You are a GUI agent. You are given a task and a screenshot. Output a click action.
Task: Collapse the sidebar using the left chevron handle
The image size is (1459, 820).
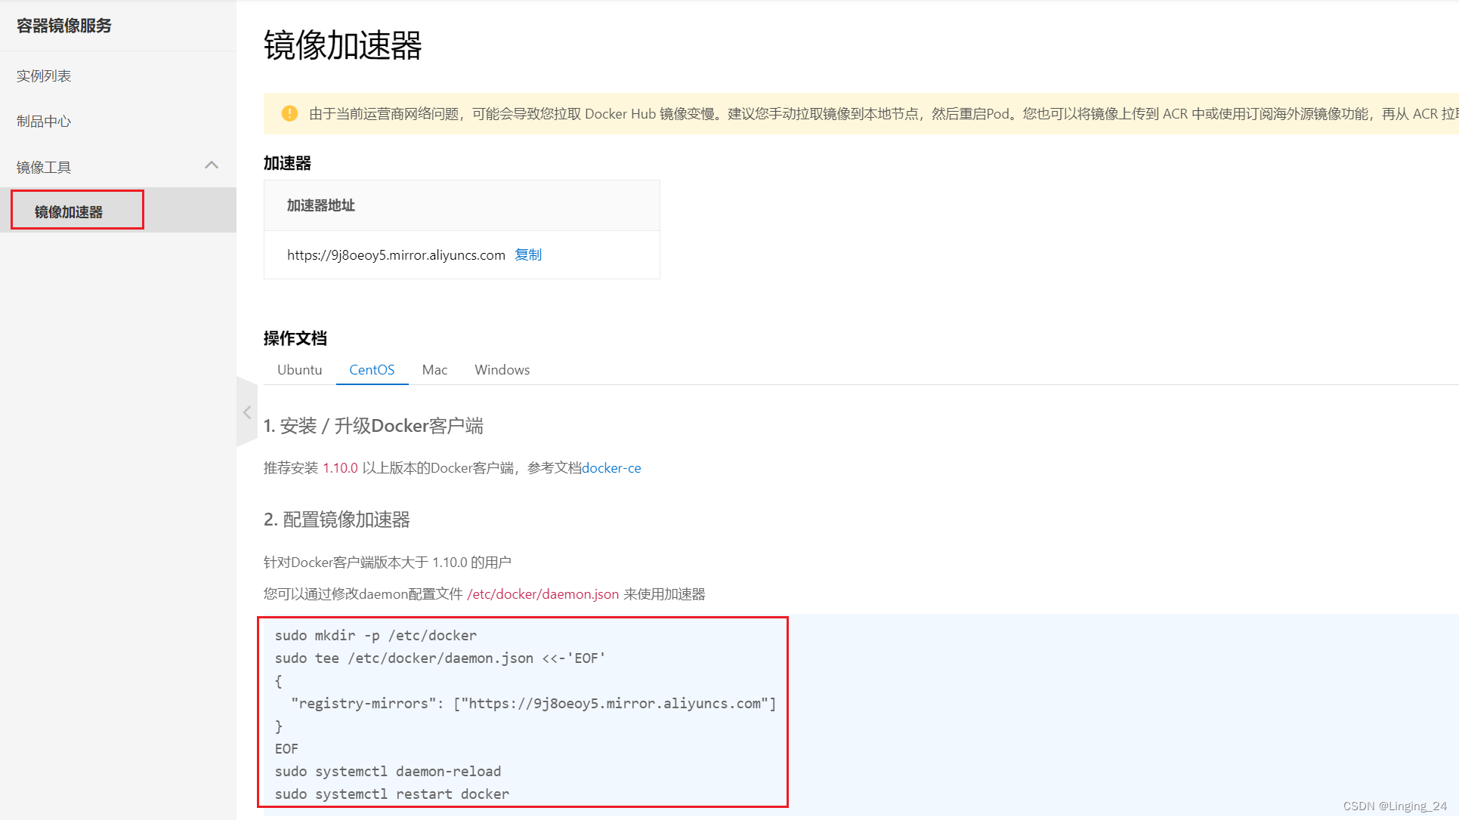coord(247,412)
